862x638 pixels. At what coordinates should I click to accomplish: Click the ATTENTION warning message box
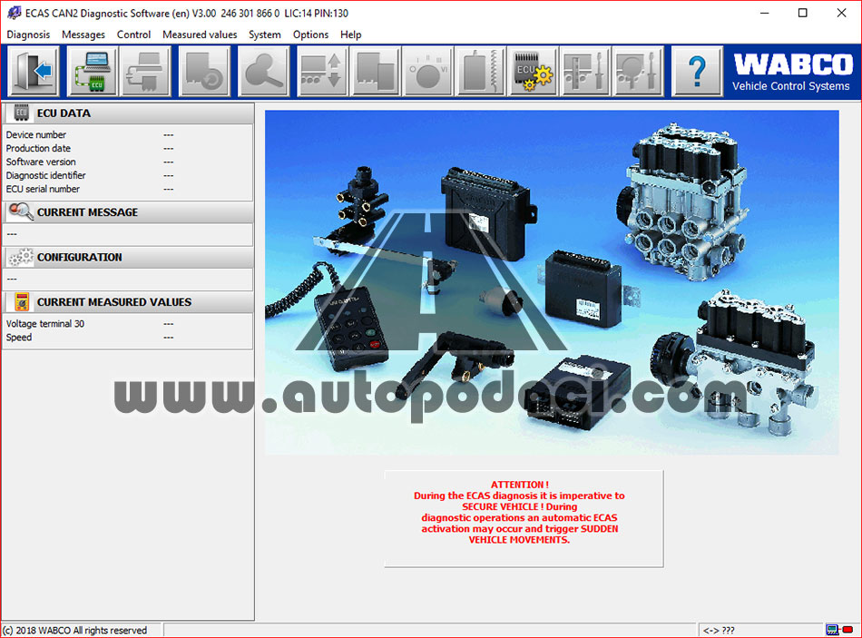point(524,518)
